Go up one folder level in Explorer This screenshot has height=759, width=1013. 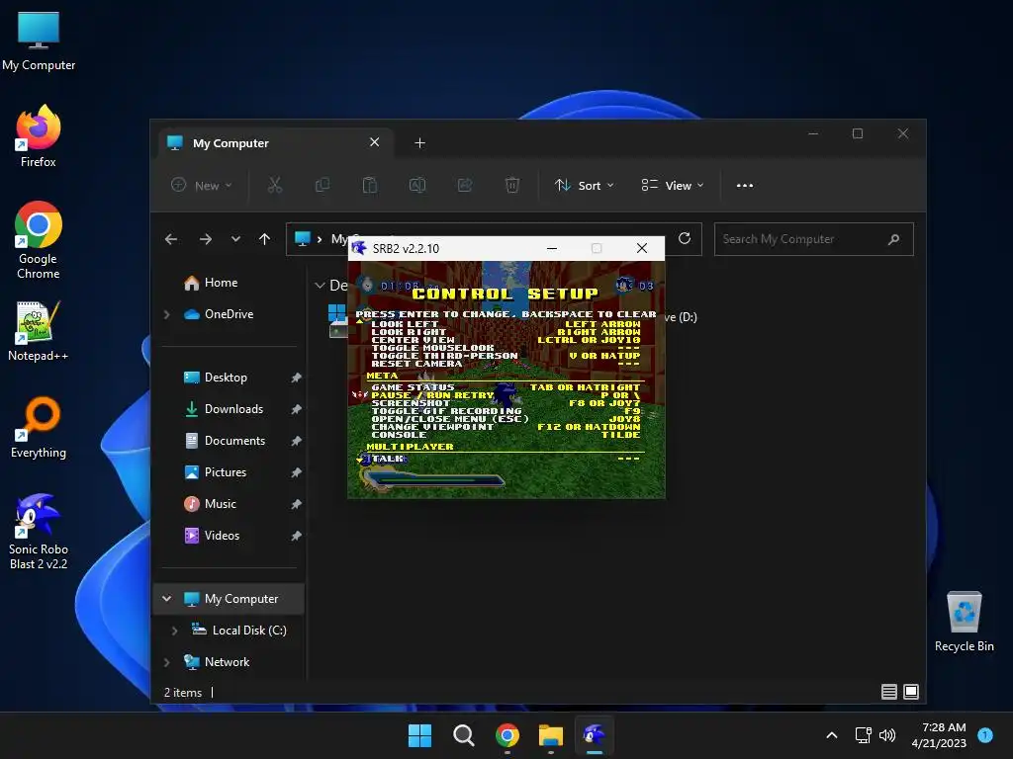click(x=264, y=239)
